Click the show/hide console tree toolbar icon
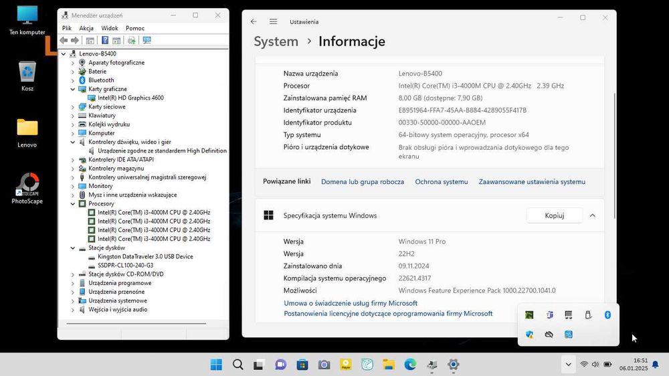Viewport: 669px width, 376px height. point(90,41)
